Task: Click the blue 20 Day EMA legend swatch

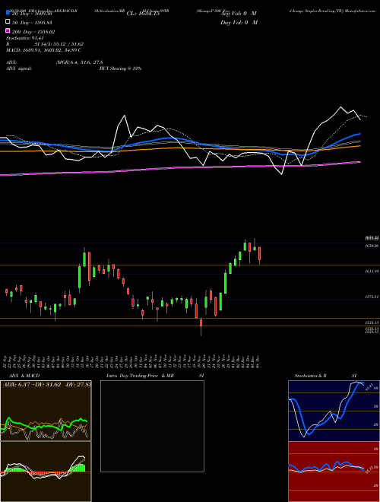Action: [x=8, y=13]
